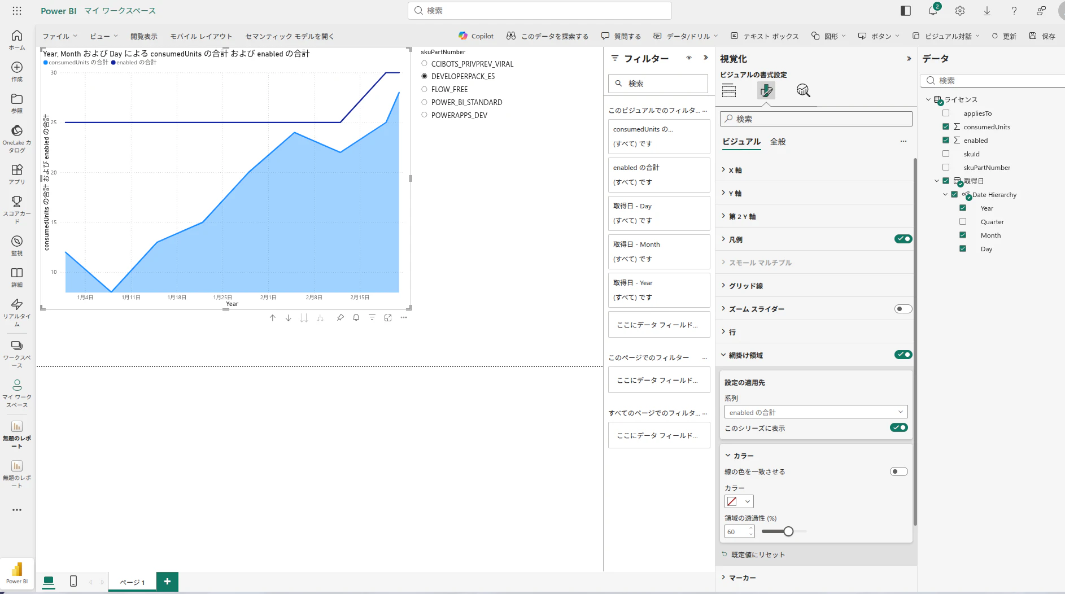Open the ファイル menu
Screen dimensions: 1065x594
60,36
